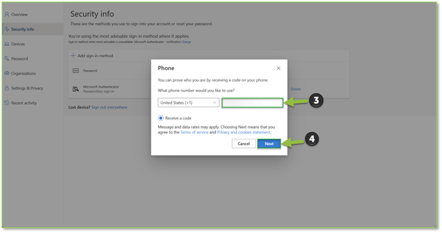Select the Receive a code radio button
The height and width of the screenshot is (233, 442).
161,118
